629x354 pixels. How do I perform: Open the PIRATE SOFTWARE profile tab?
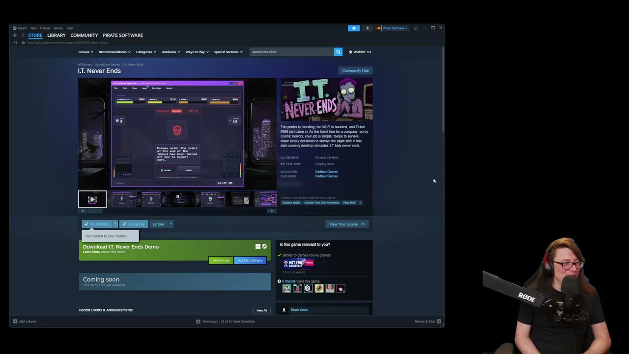tap(123, 35)
